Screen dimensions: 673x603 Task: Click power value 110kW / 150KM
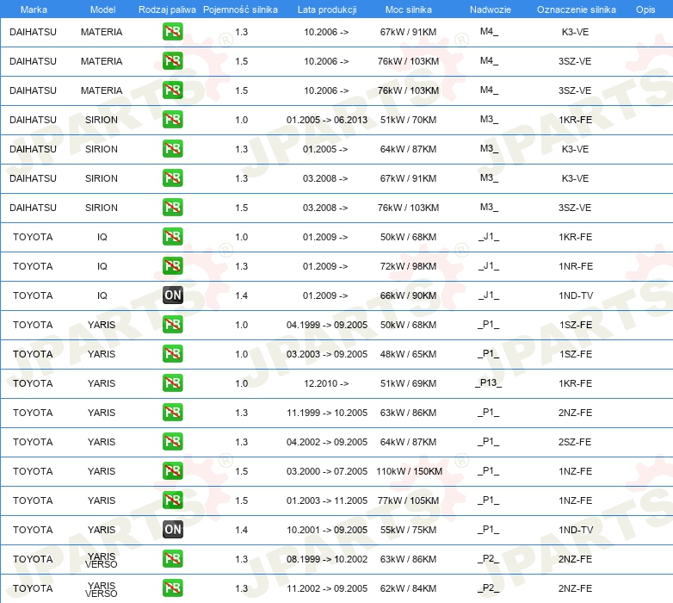[409, 471]
